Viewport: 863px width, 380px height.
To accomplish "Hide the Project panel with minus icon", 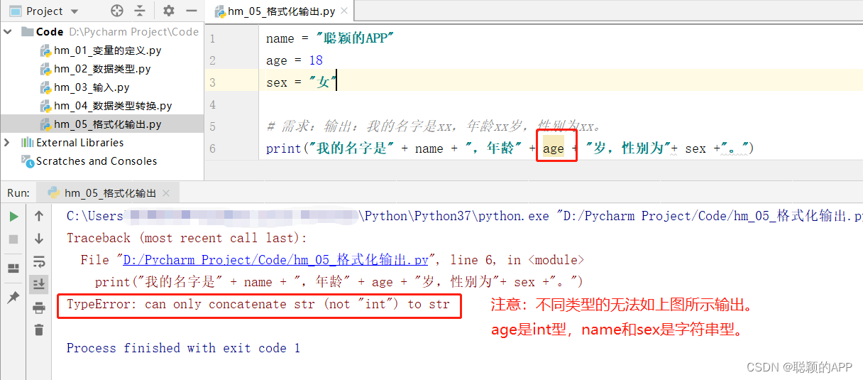I will click(x=190, y=11).
